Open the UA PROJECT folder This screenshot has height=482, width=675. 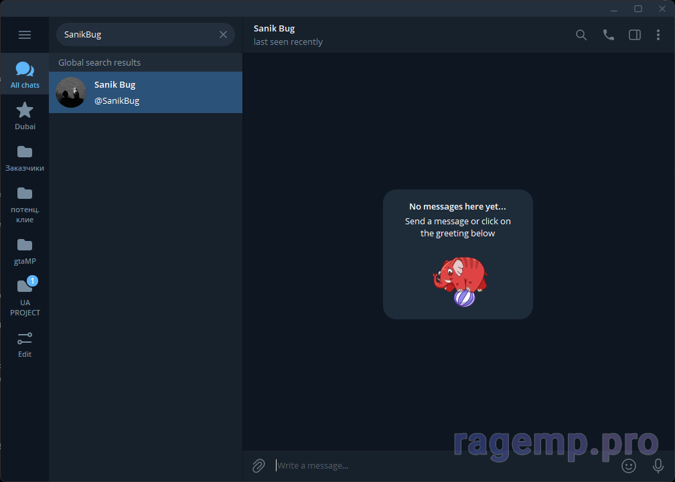click(x=25, y=297)
